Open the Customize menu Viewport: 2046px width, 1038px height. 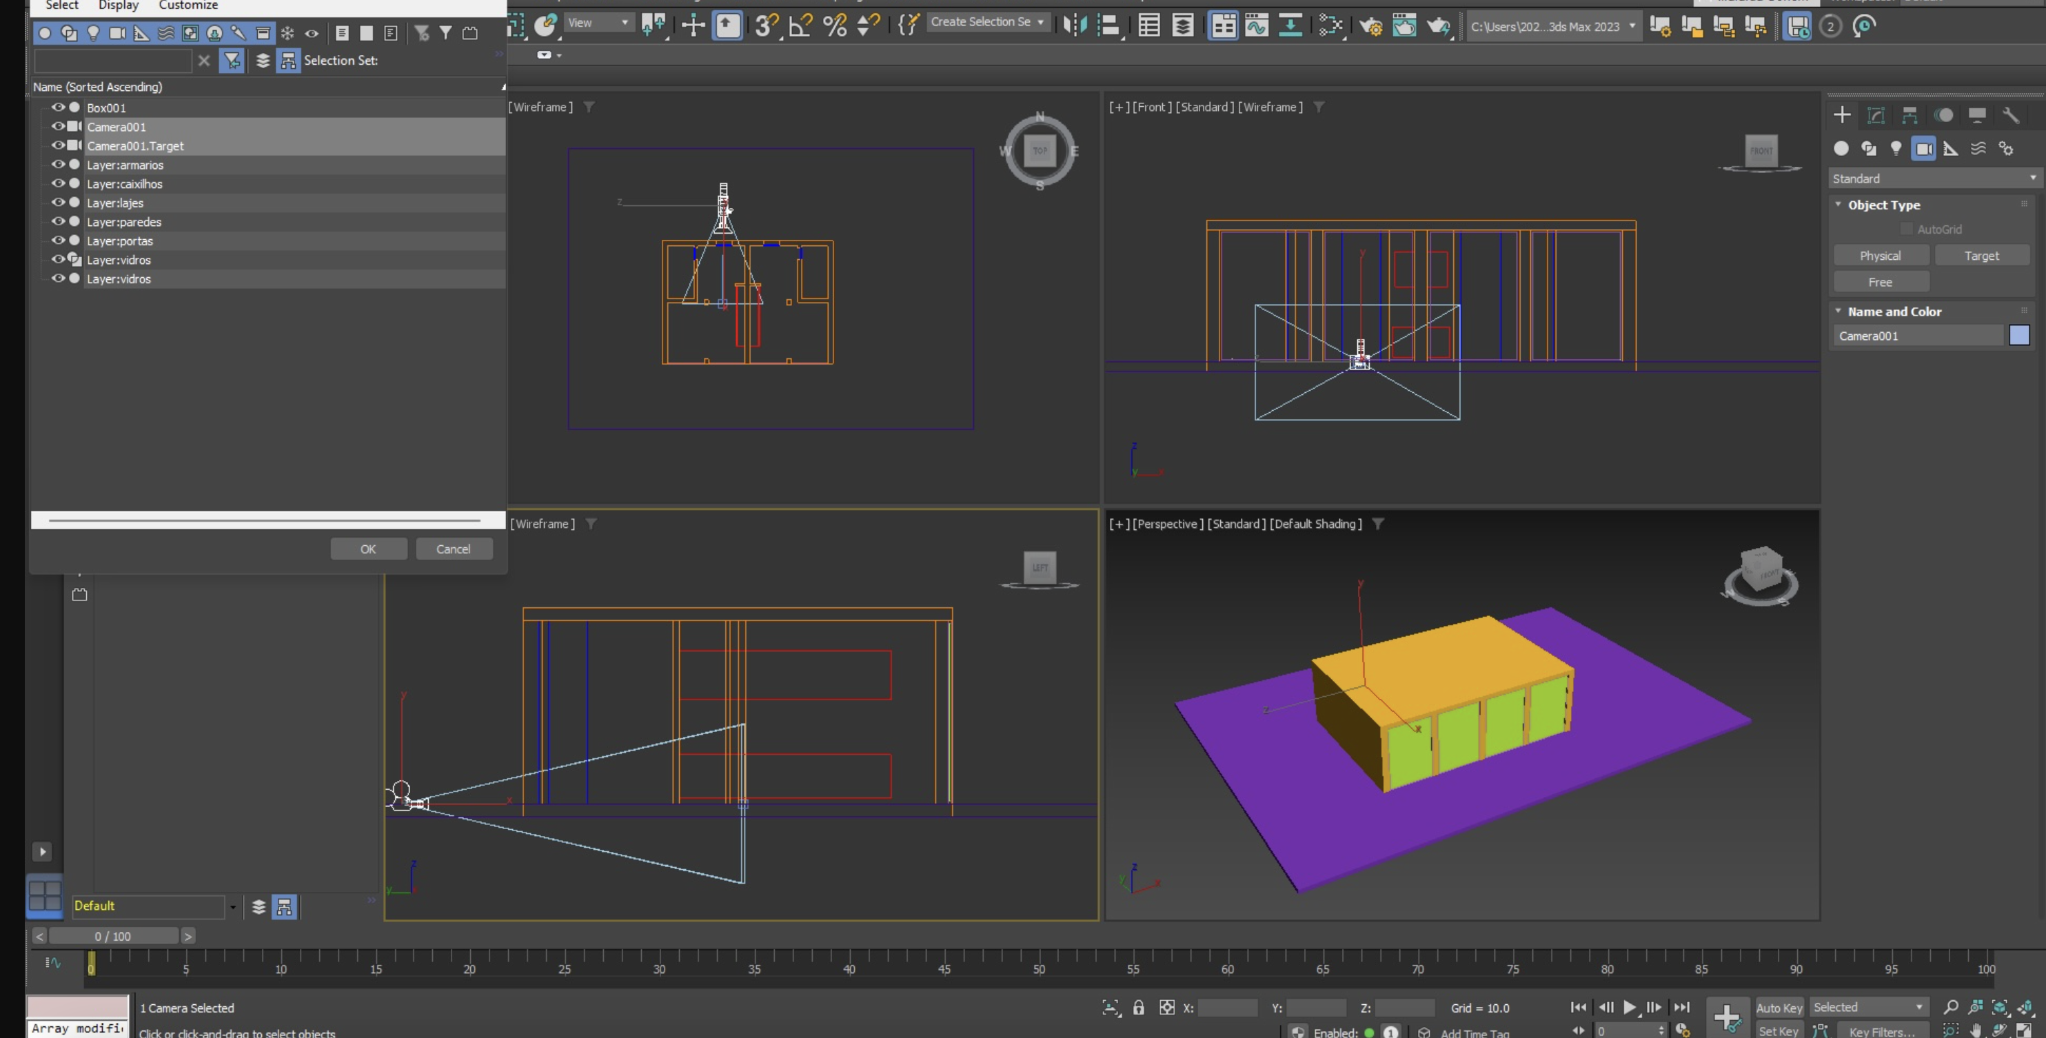188,6
